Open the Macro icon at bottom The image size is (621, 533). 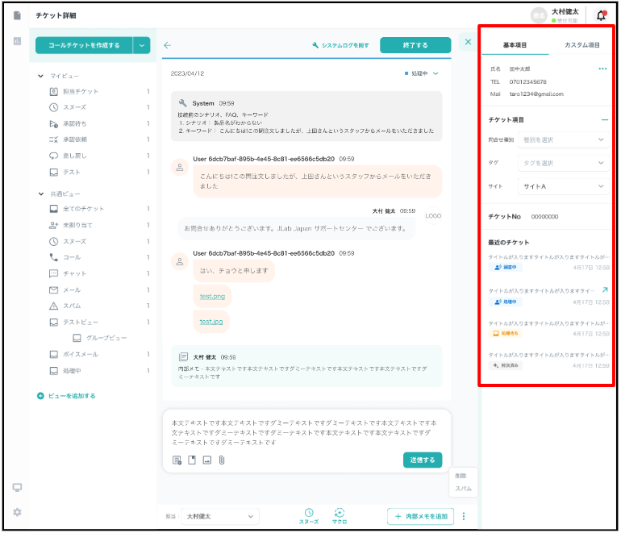[339, 513]
